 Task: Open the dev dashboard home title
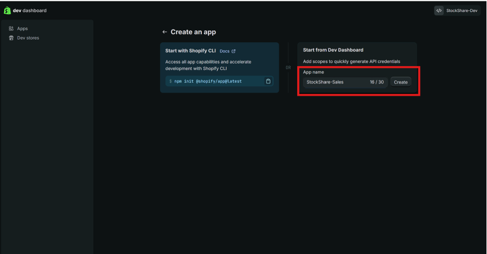tap(30, 11)
